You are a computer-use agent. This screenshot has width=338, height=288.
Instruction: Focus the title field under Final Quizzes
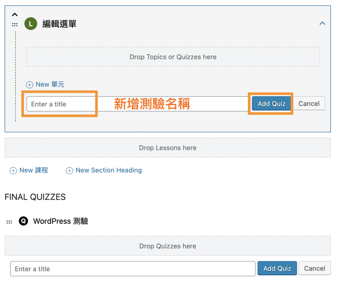click(x=133, y=269)
